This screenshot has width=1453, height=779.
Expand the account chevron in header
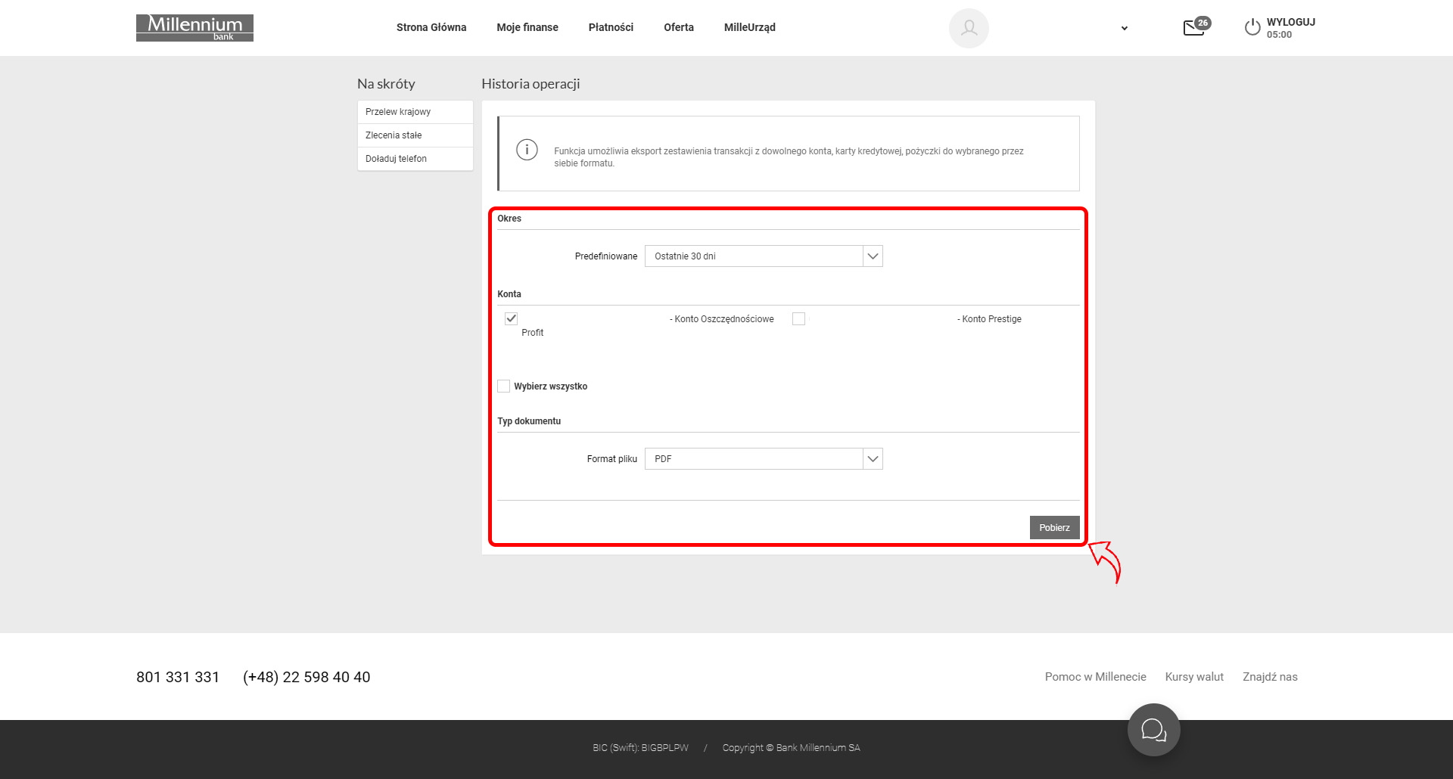[x=1125, y=29]
